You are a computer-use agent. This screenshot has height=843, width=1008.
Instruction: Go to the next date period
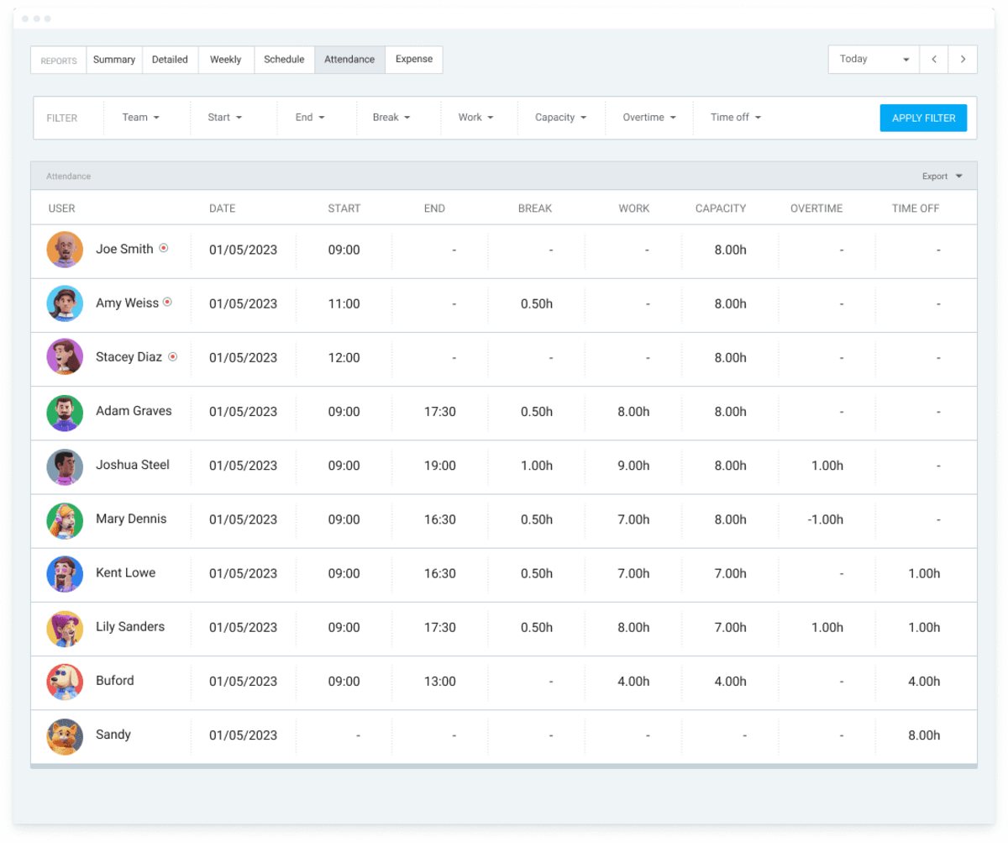tap(963, 59)
